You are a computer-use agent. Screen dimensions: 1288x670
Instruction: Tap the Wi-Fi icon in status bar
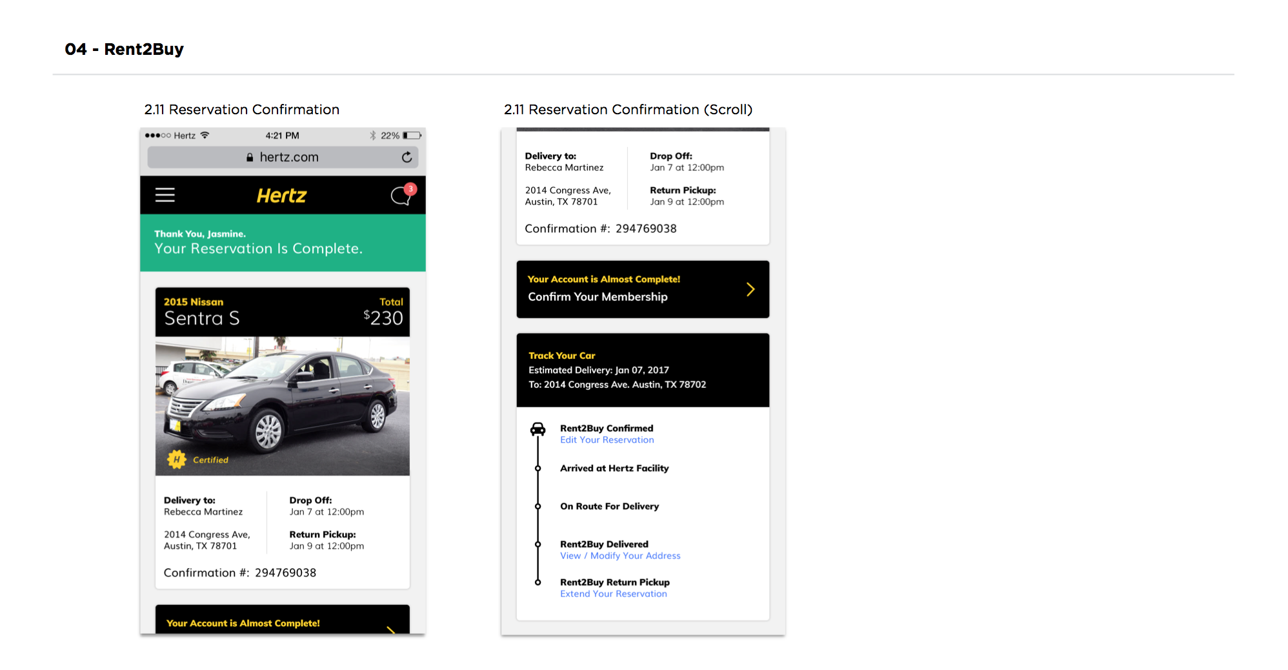pos(205,135)
